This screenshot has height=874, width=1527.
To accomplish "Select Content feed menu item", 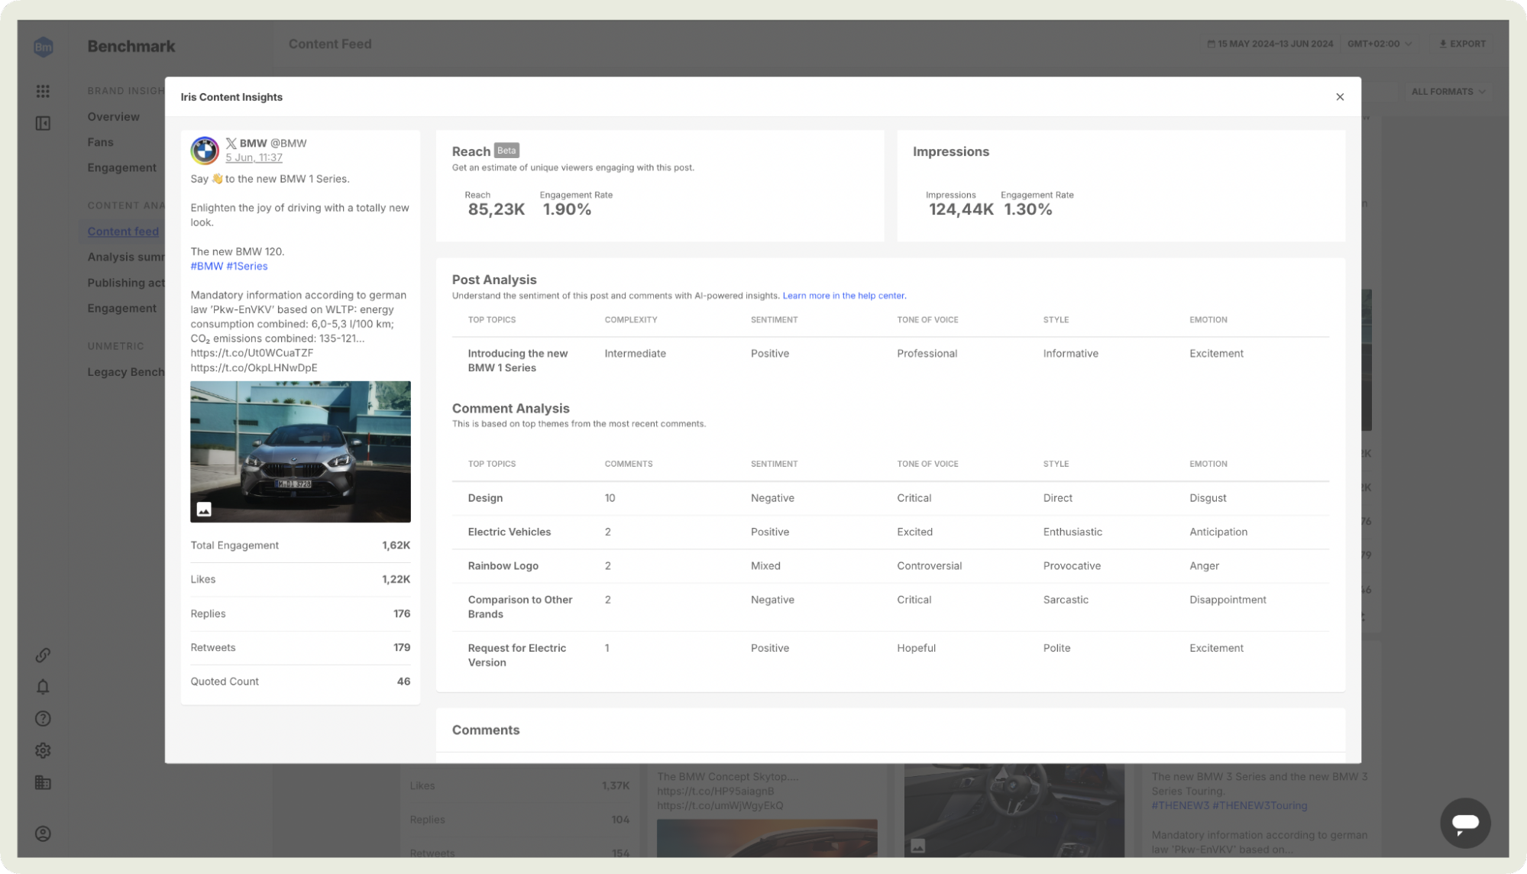I will [123, 231].
